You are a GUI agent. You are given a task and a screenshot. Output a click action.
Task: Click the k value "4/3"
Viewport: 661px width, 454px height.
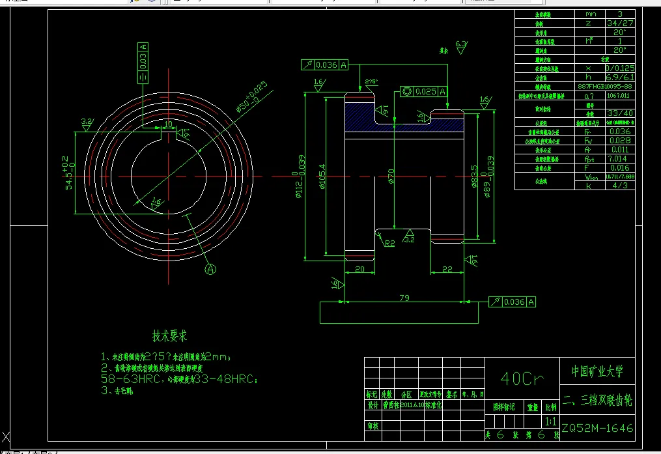620,186
